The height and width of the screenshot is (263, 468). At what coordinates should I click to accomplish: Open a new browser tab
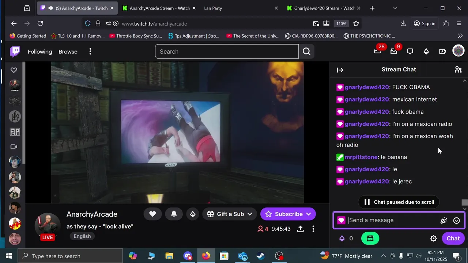(372, 8)
